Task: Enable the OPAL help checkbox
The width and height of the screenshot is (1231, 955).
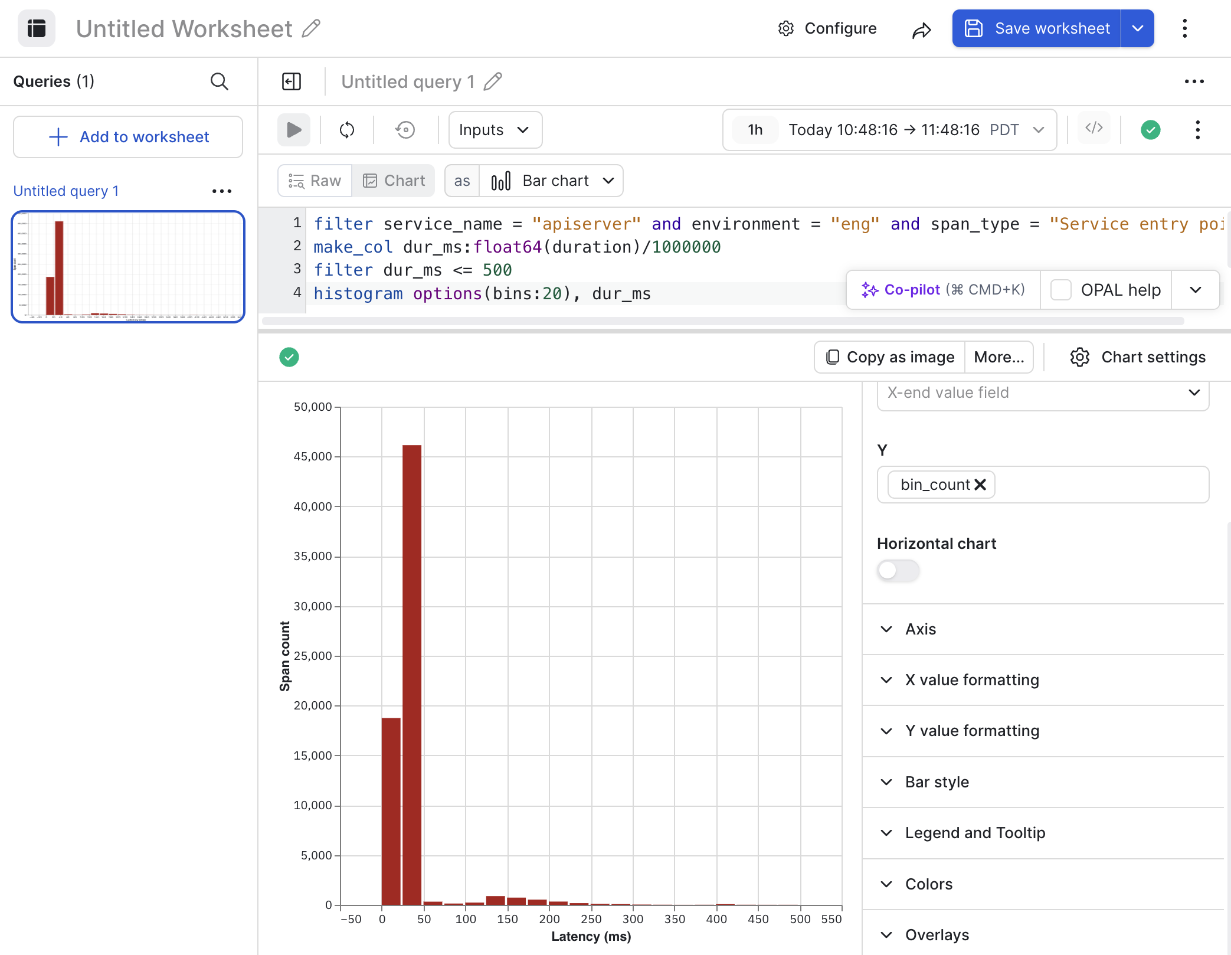Action: click(1060, 290)
